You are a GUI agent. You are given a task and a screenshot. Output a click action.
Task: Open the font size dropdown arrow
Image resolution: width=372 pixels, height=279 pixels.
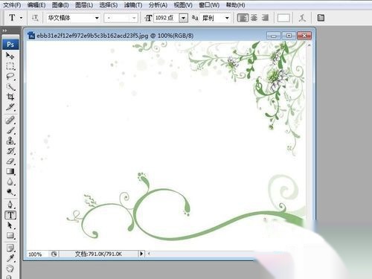pos(183,18)
